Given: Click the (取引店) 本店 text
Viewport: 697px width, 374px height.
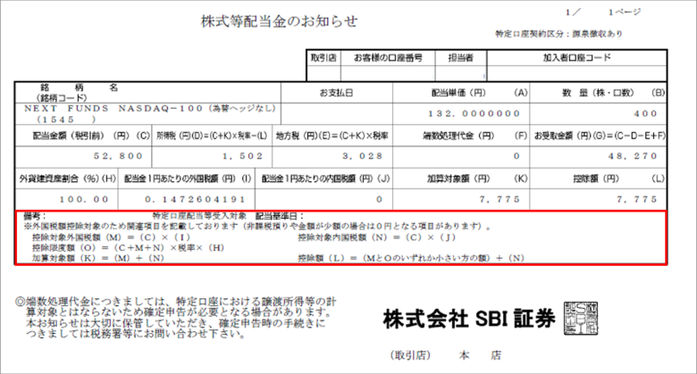Looking at the screenshot, I should click(x=446, y=355).
